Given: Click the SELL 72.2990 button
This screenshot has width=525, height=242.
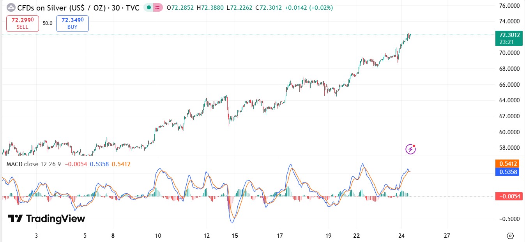Looking at the screenshot, I should (22, 23).
